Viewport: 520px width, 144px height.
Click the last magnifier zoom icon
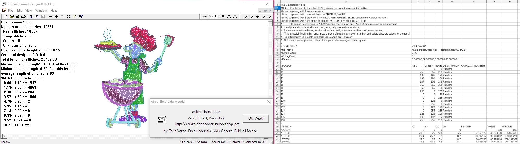point(269,16)
